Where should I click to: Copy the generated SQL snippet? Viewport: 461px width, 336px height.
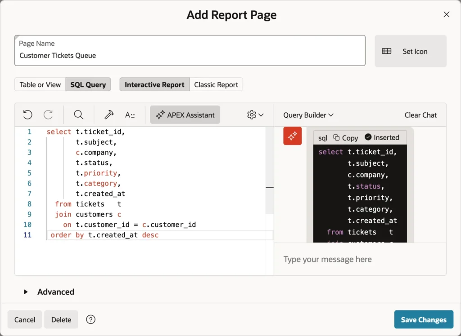tap(345, 137)
